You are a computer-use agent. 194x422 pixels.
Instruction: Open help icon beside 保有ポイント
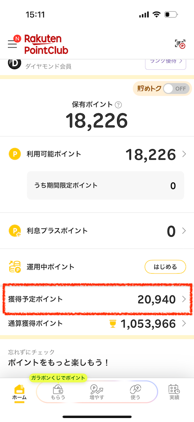point(118,105)
